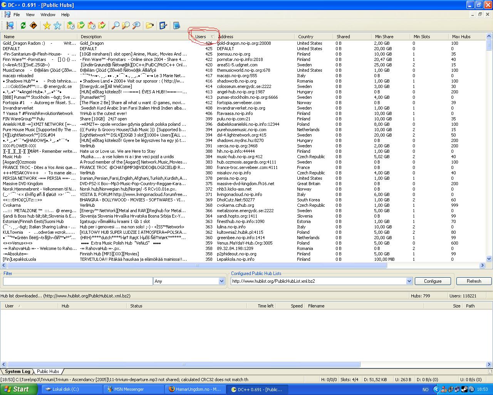493x395 pixels.
Task: Click the round 'a' tray icon
Action: 471,389
